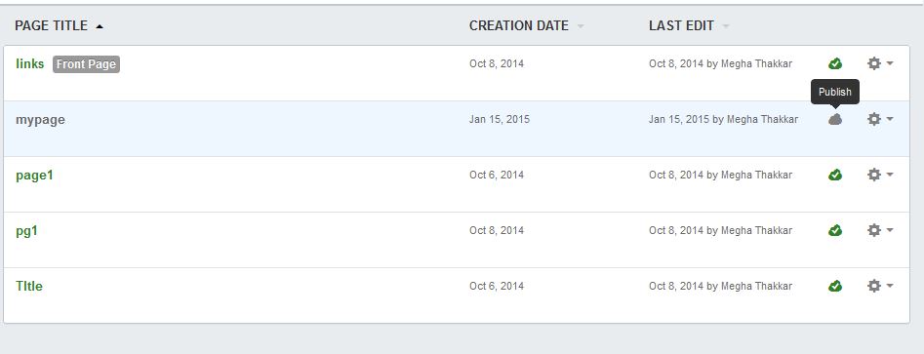
Task: Expand dropdown arrow beside TItle gear
Action: (x=889, y=286)
